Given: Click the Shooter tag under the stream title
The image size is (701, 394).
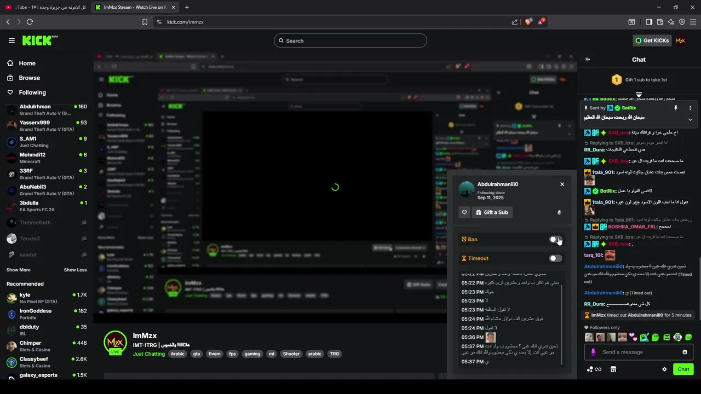Looking at the screenshot, I should pos(291,354).
